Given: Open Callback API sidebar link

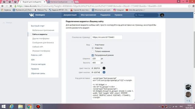Looking at the screenshot, I should [x=37, y=47].
